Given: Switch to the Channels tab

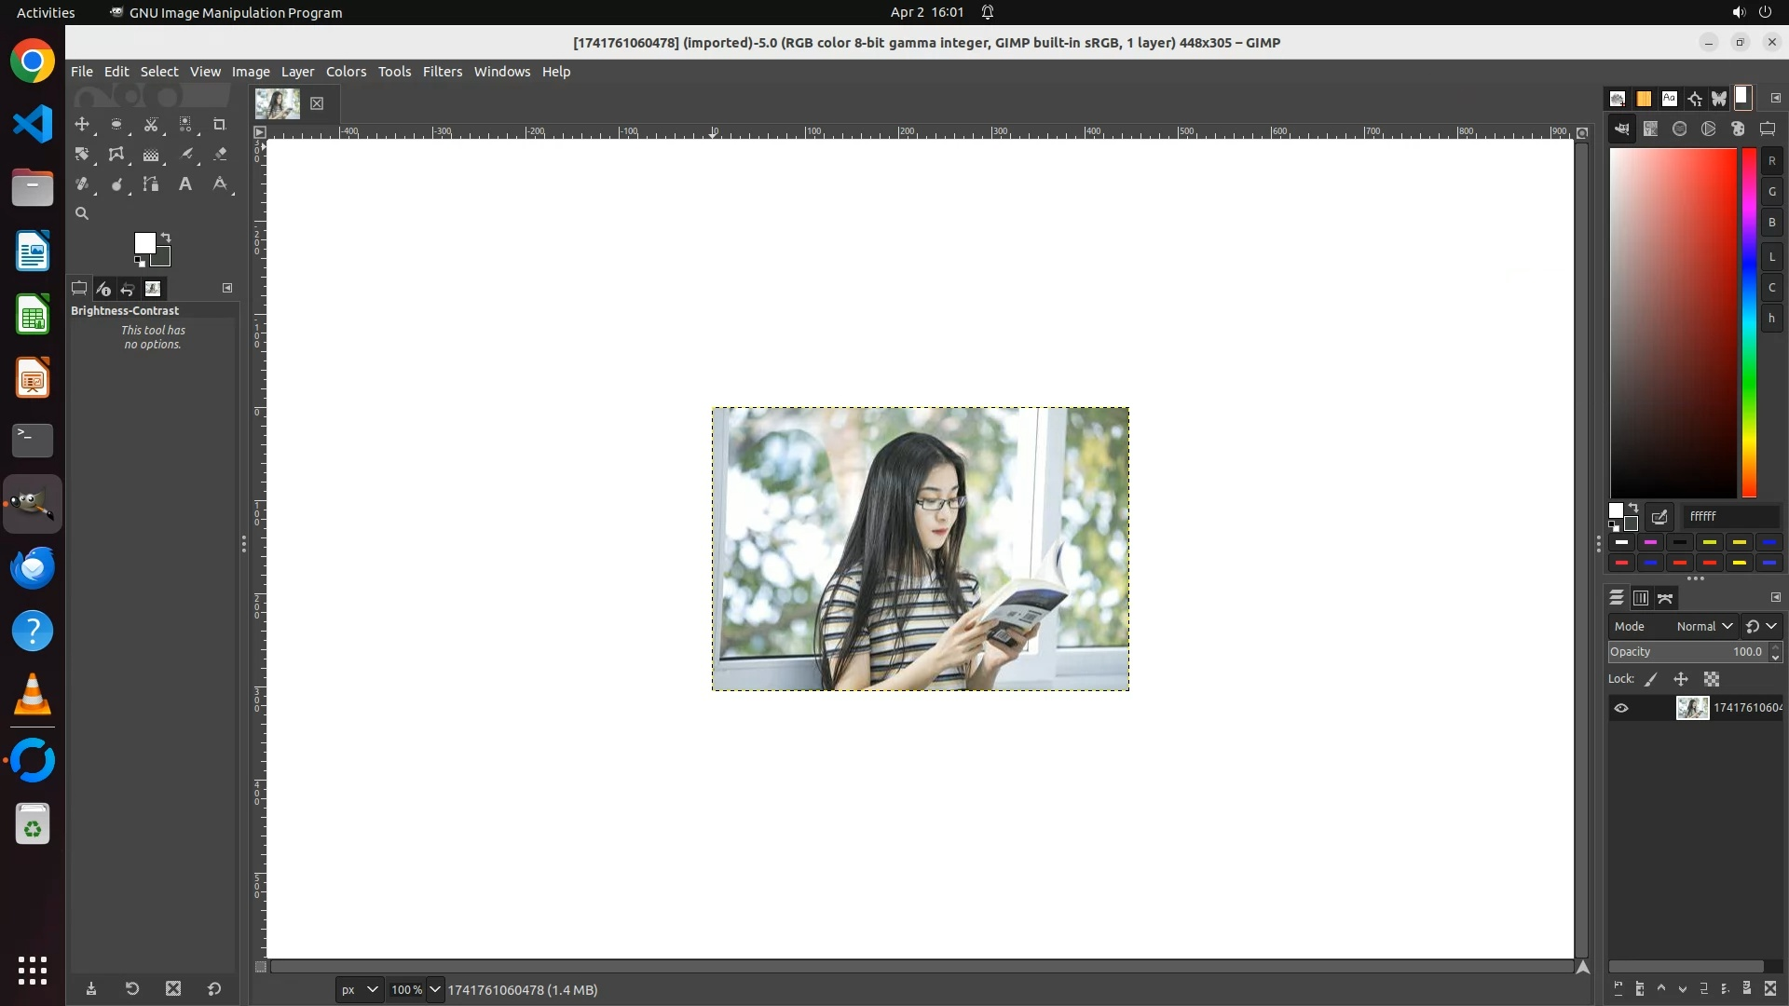Looking at the screenshot, I should tap(1641, 598).
